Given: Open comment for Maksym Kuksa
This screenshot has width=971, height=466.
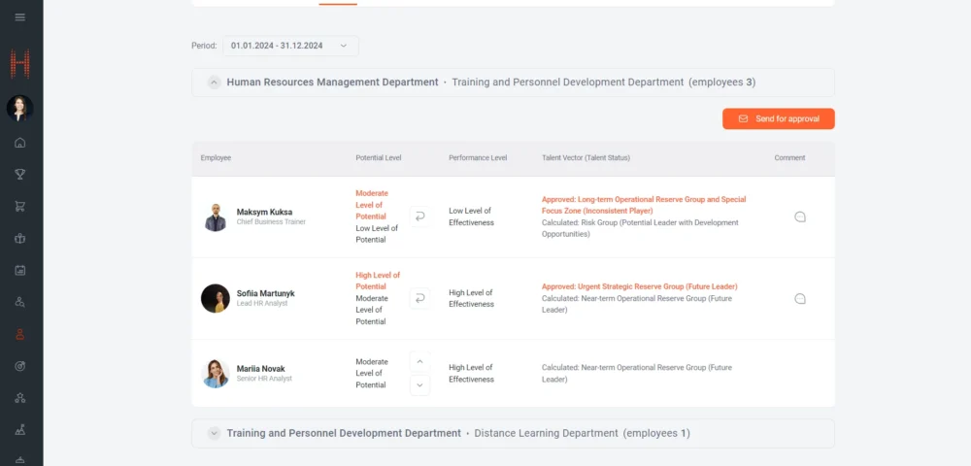Looking at the screenshot, I should [x=800, y=216].
